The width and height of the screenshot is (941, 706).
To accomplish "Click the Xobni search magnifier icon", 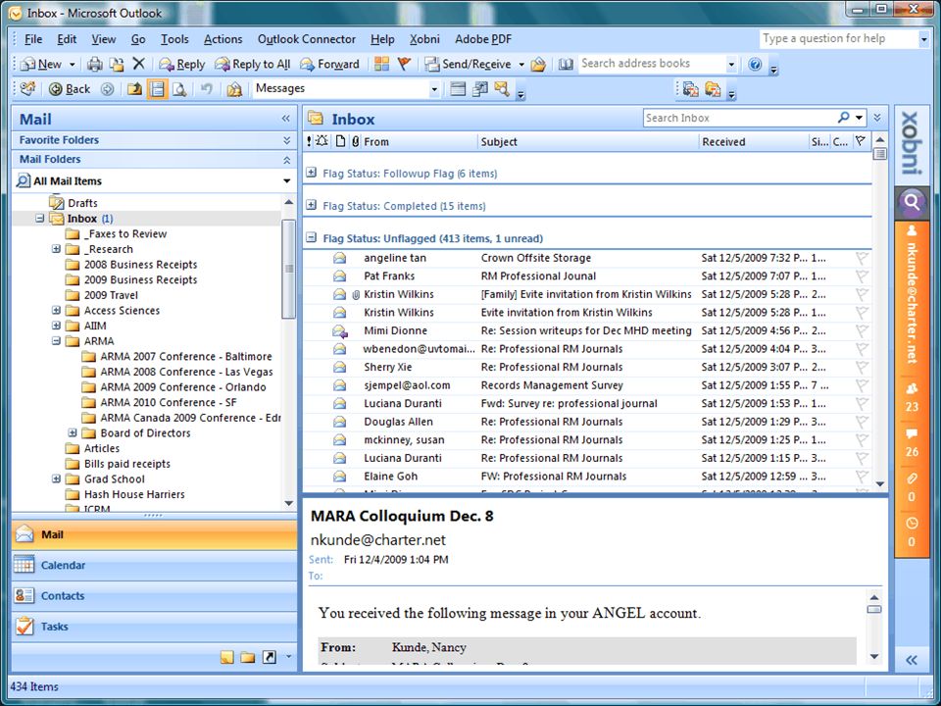I will click(912, 202).
